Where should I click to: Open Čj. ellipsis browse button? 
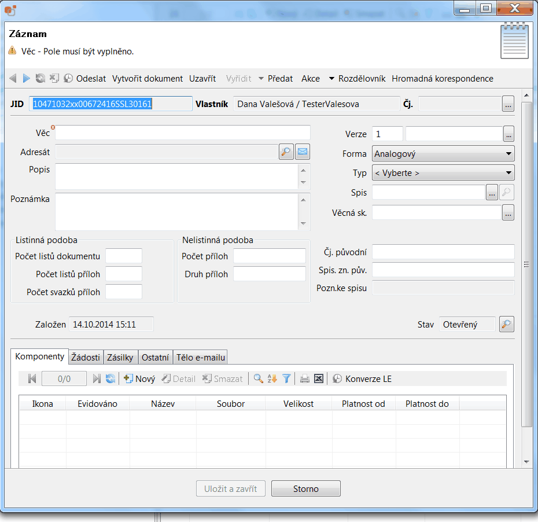(508, 104)
